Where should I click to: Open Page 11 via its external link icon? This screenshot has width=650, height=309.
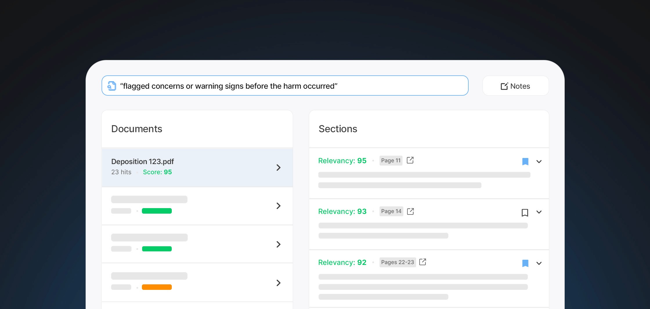[410, 160]
